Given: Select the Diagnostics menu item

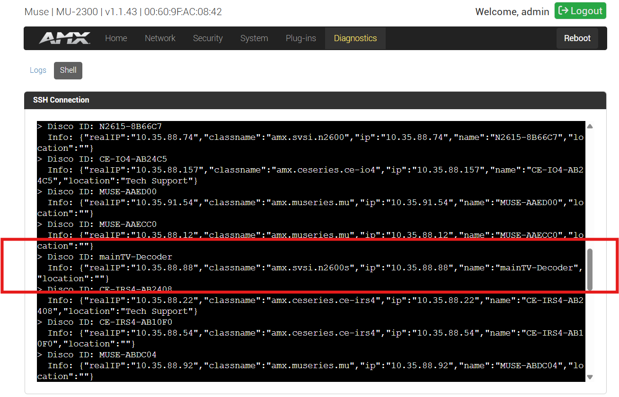Looking at the screenshot, I should 355,38.
